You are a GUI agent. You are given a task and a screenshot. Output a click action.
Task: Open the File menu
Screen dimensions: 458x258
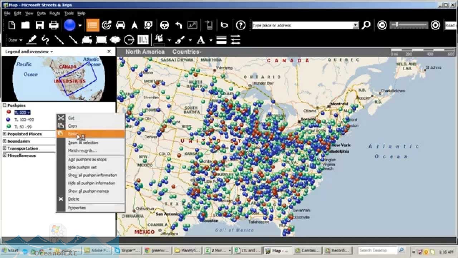pos(7,13)
